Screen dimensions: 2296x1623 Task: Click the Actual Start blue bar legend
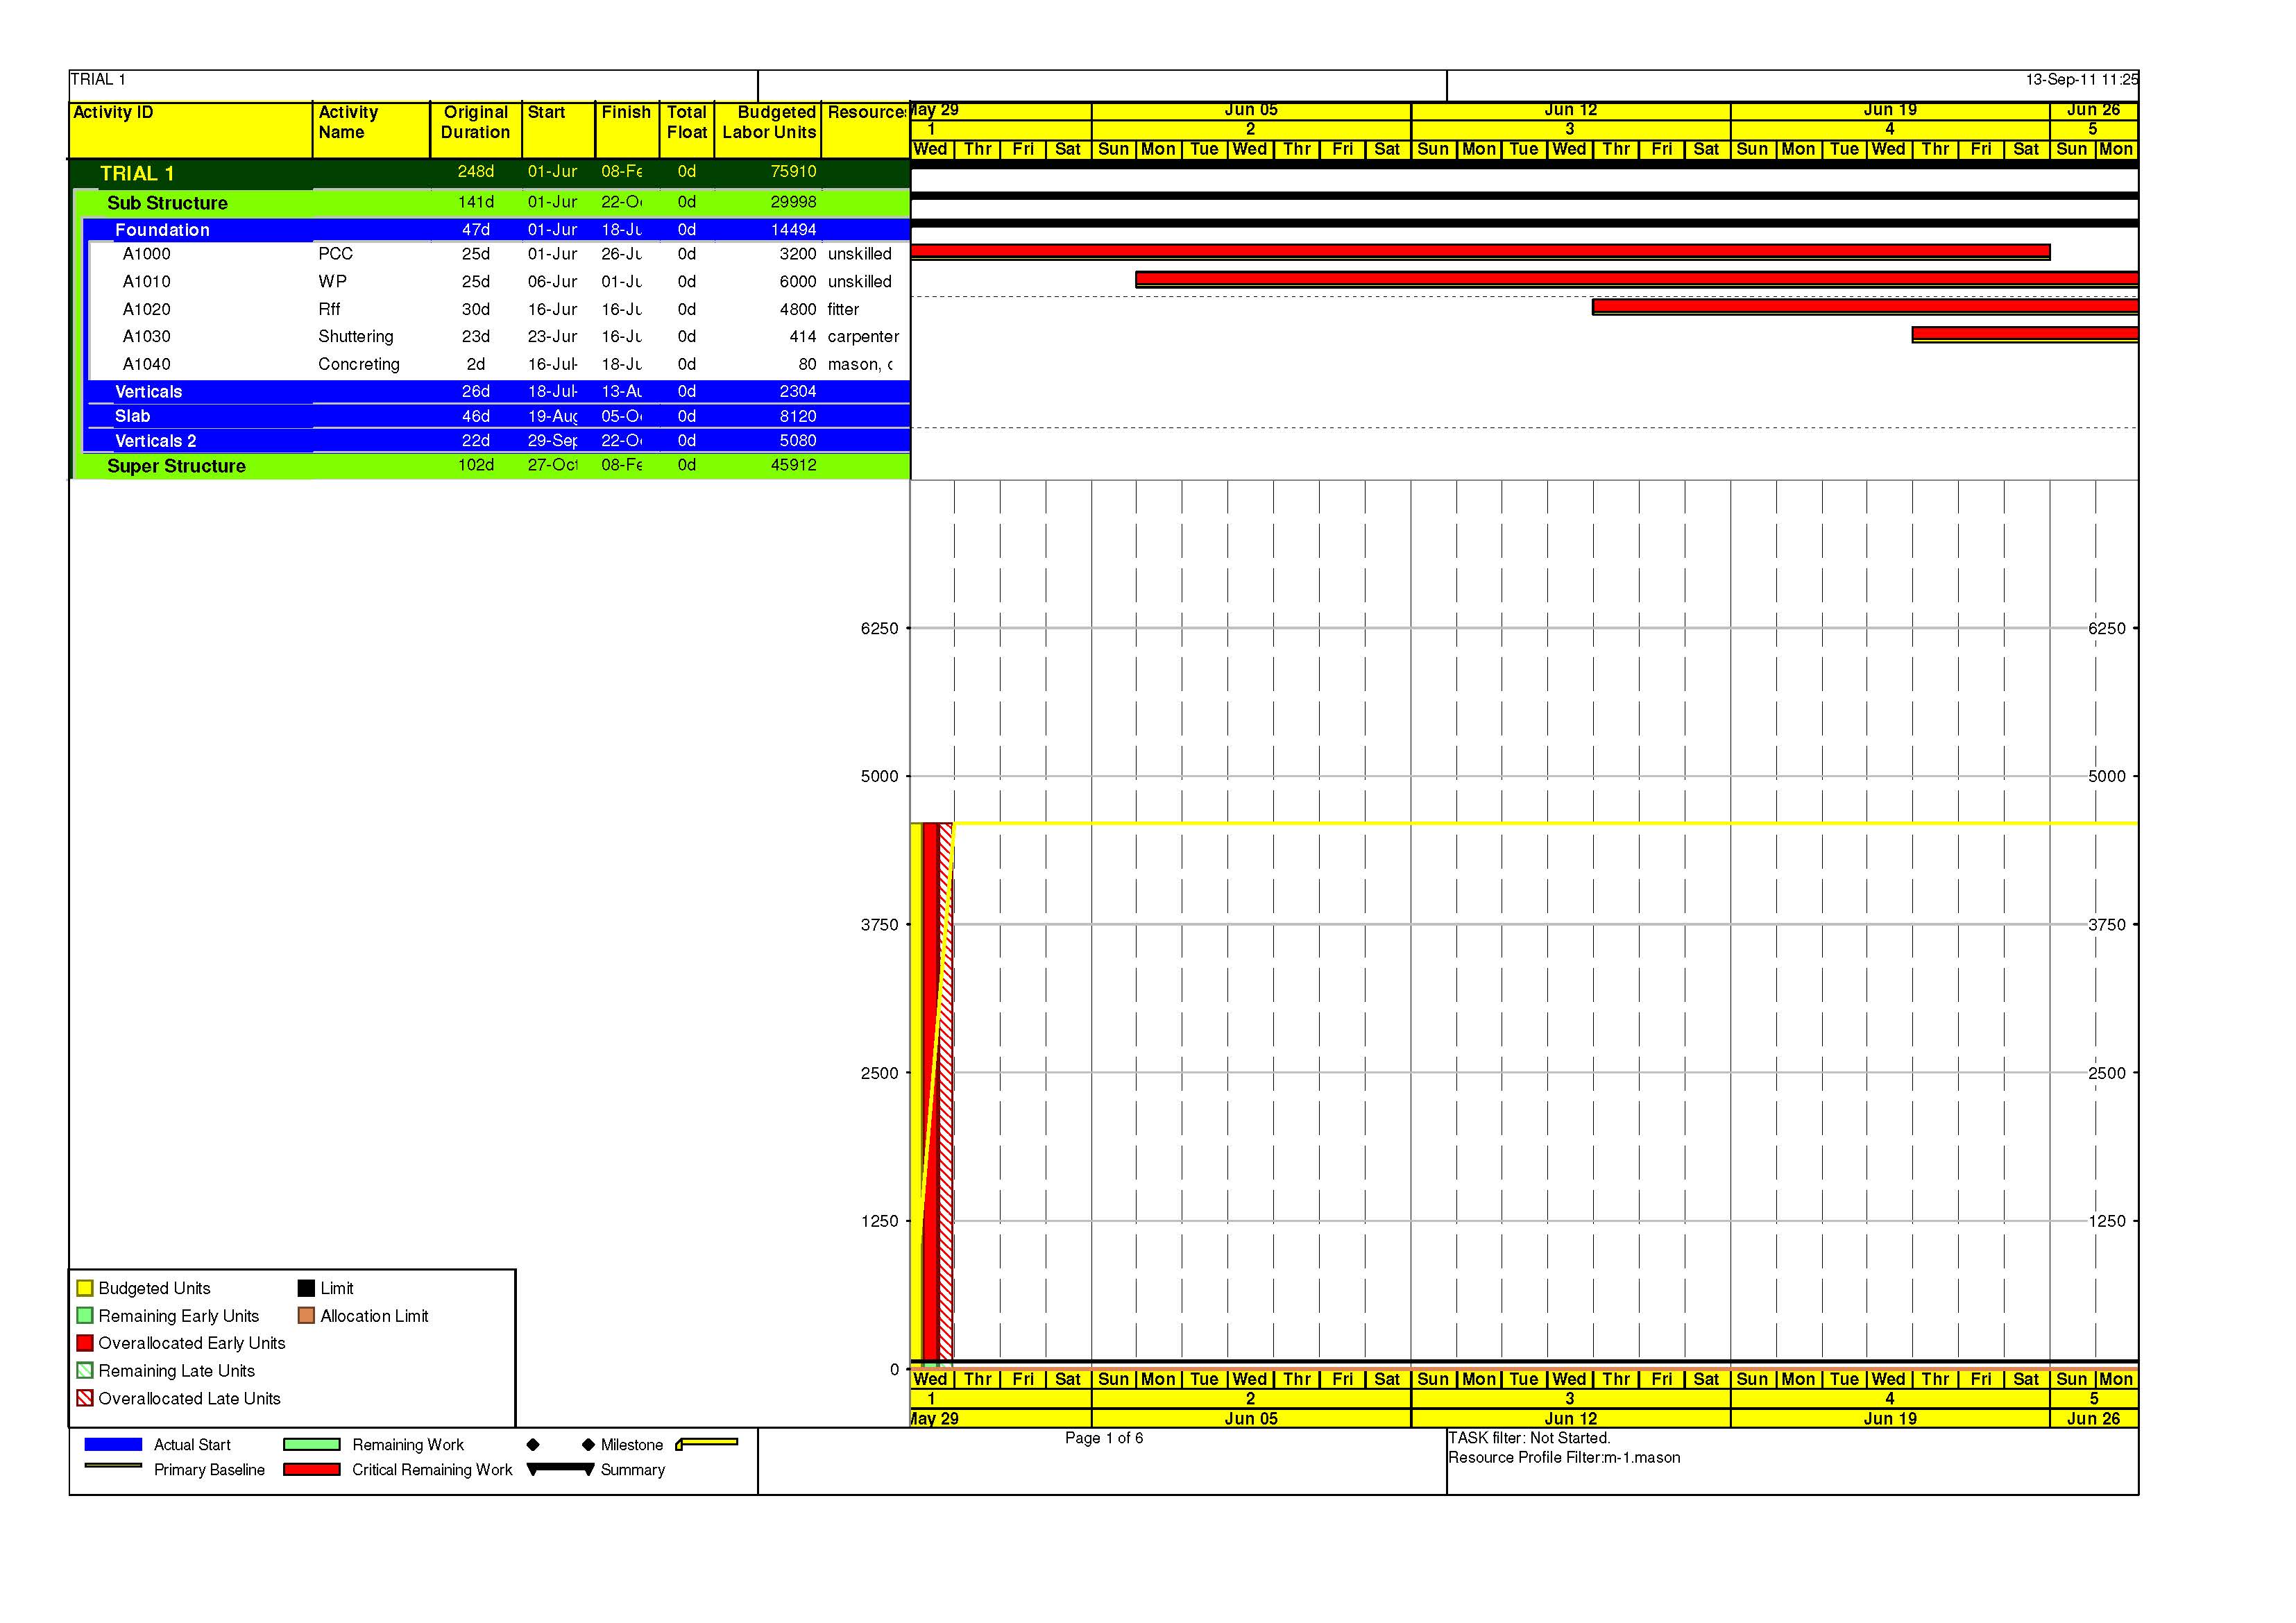[x=113, y=1444]
